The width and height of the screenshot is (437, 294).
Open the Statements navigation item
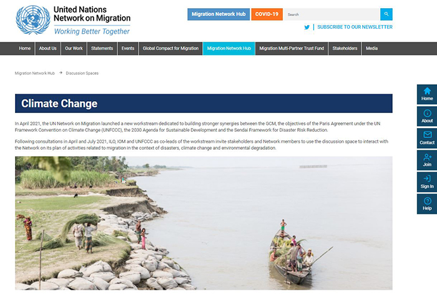[102, 49]
